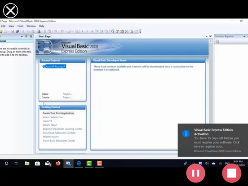The height and width of the screenshot is (186, 248).
Task: Open the active documents list dropdown arrow
Action: tap(207, 36)
